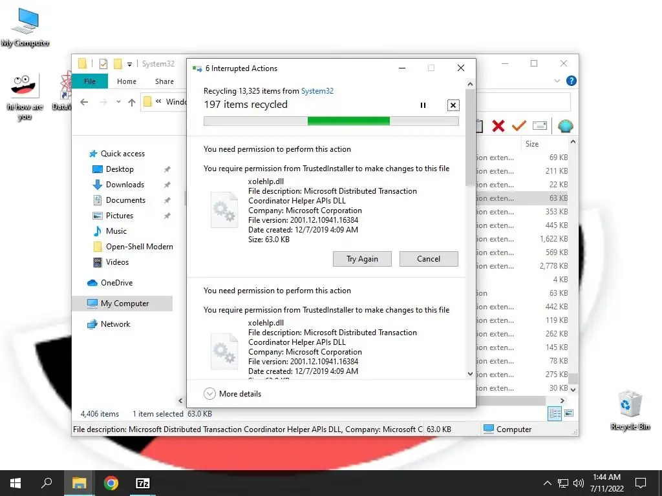This screenshot has width=662, height=496.
Task: Click the shell globe toolbar icon
Action: click(565, 126)
